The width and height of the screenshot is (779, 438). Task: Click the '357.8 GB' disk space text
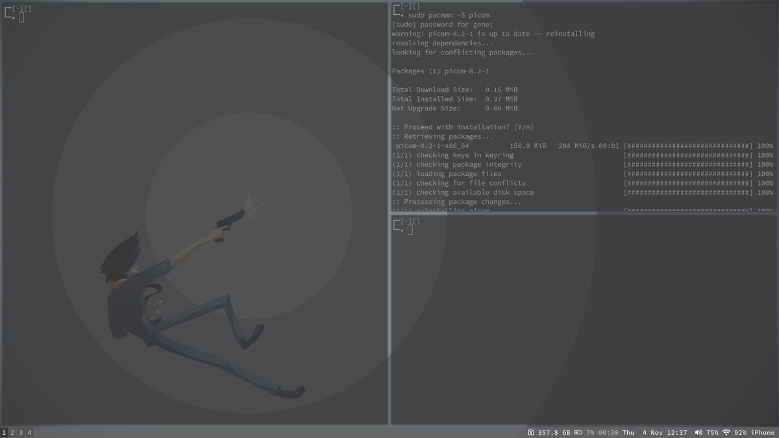pos(554,432)
